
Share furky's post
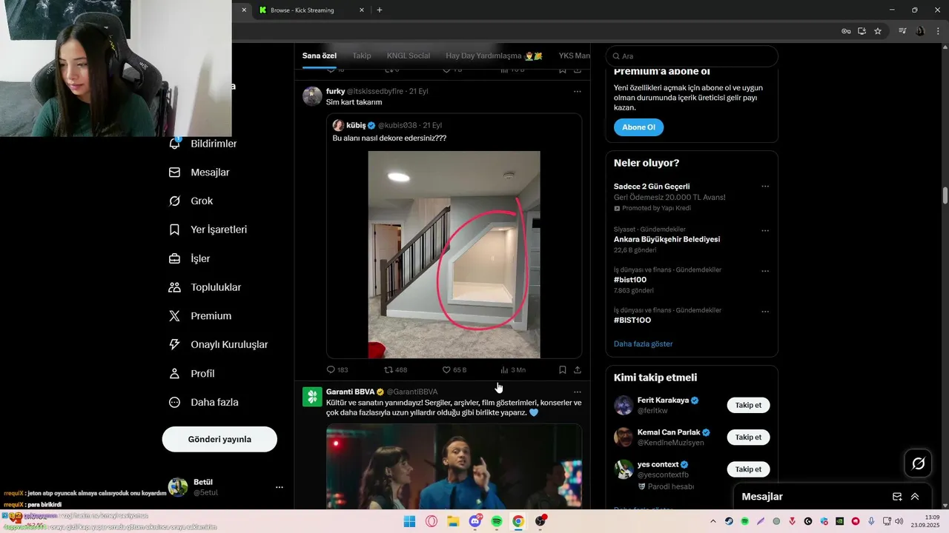578,369
